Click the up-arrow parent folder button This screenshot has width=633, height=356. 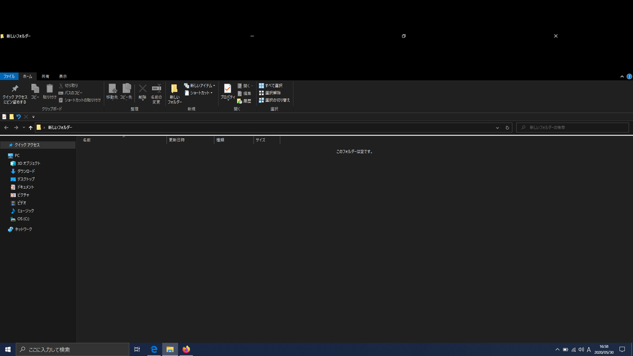click(30, 127)
